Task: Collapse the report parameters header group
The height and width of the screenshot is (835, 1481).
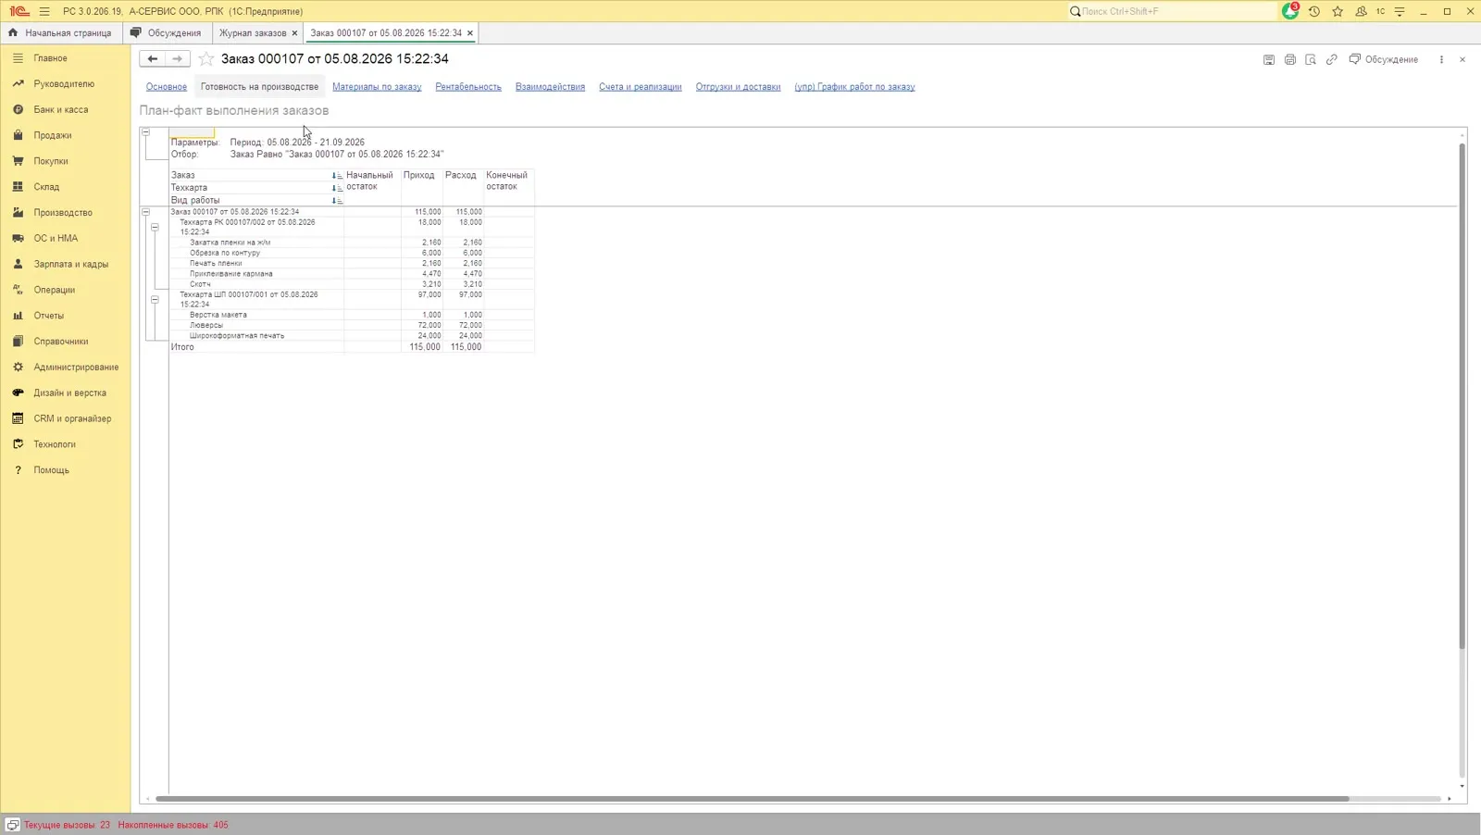Action: coord(145,132)
